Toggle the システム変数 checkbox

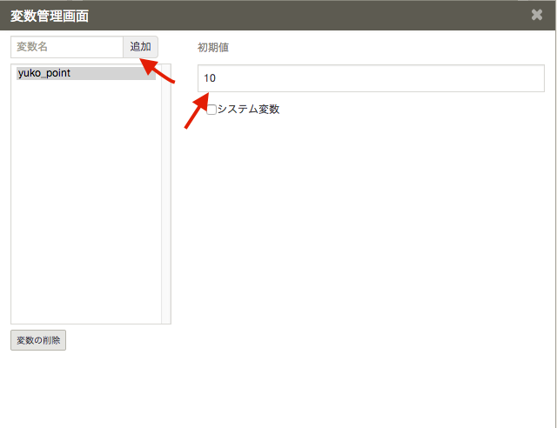point(211,110)
